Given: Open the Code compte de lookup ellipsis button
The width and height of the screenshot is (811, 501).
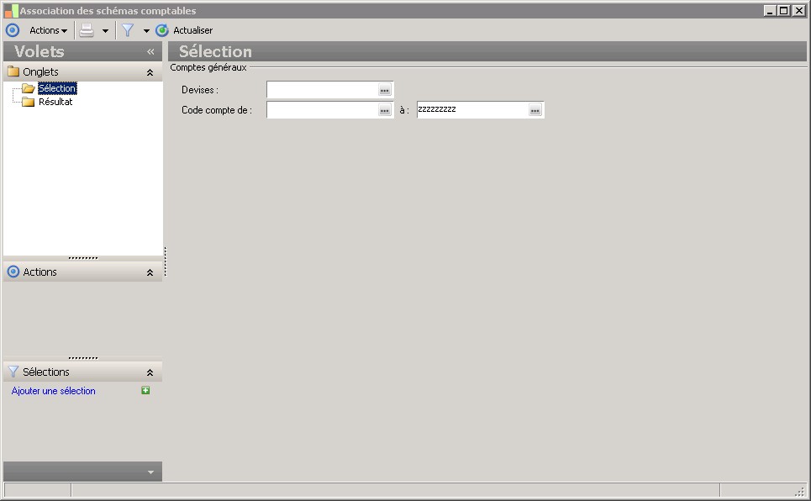Looking at the screenshot, I should 385,110.
